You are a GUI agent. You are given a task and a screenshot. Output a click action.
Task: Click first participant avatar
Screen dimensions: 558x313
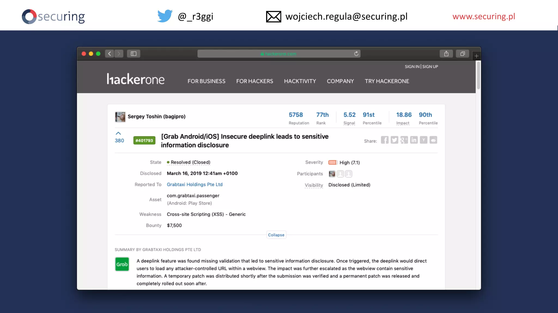332,174
